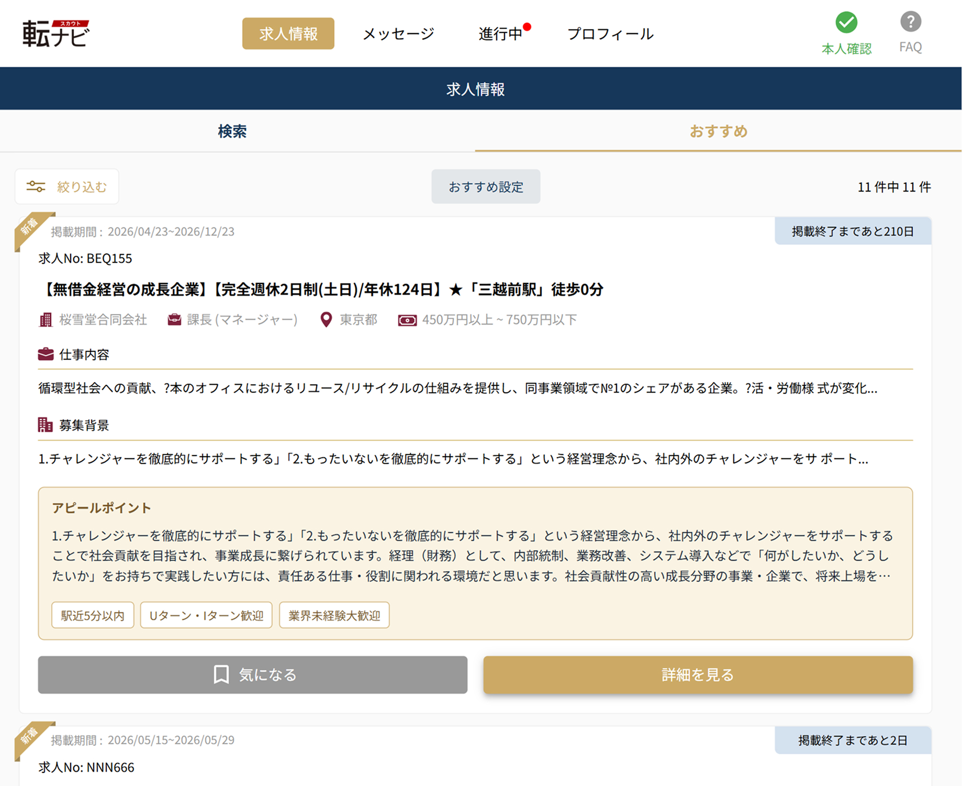Click the 転ナビ logo

(x=56, y=34)
